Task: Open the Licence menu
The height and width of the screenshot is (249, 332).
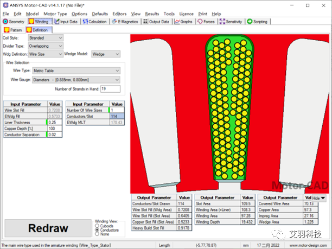Action: pos(186,14)
